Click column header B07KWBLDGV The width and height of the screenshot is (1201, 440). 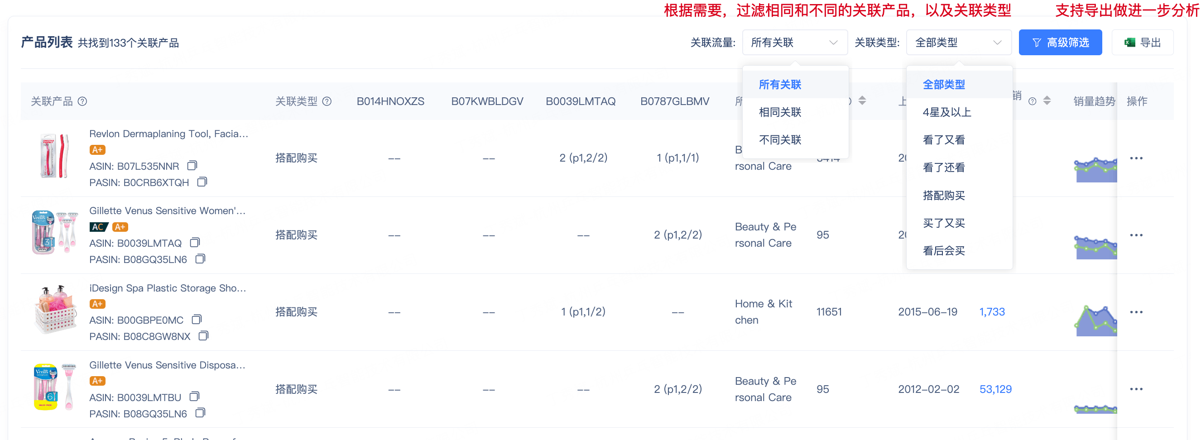487,101
